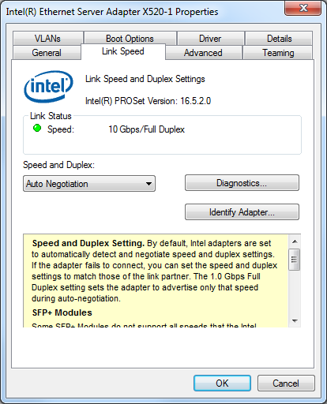
Task: Select the Auto Negotiation combo box
Action: (89, 184)
